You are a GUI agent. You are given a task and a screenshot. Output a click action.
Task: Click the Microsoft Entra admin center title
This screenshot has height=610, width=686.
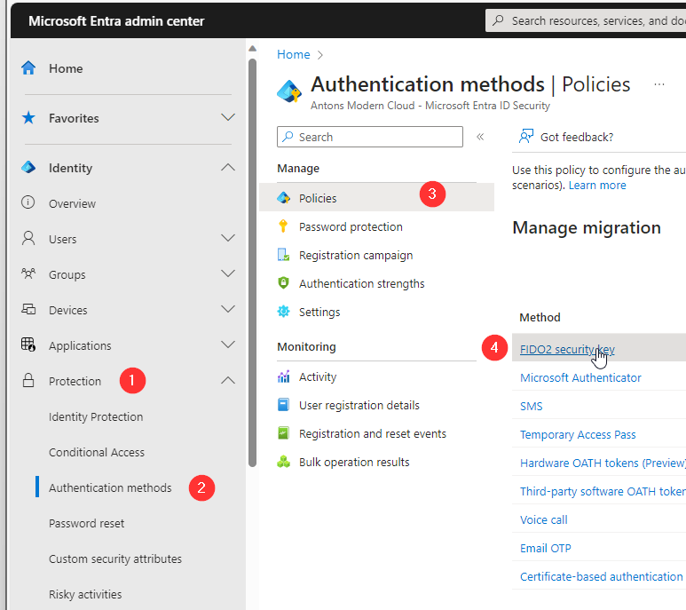(116, 21)
